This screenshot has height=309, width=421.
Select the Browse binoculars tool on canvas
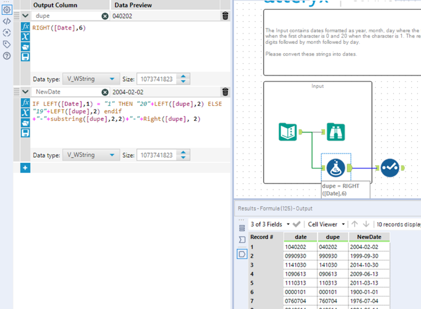click(x=335, y=132)
